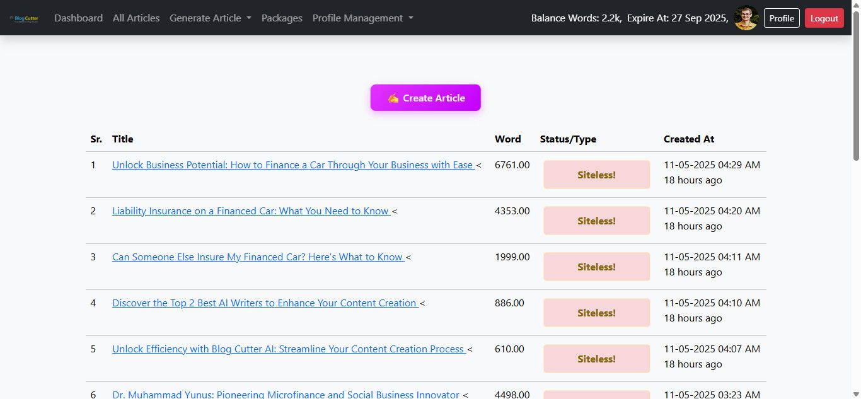This screenshot has width=861, height=399.
Task: Open the Finance a Car Through Business article
Action: click(x=292, y=165)
